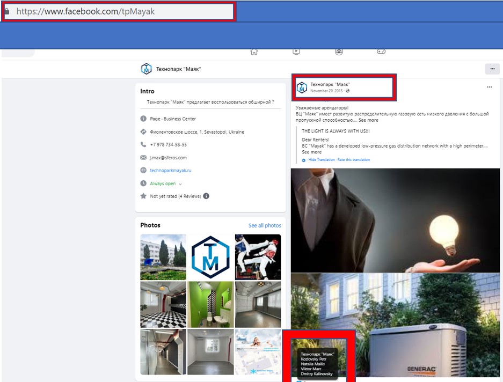Click the Not yet rated (4 Reviews) text
503x382 pixels.
pos(176,196)
